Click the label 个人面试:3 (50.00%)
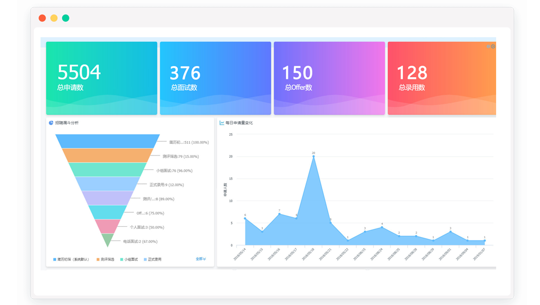The width and height of the screenshot is (540, 305). tap(147, 227)
